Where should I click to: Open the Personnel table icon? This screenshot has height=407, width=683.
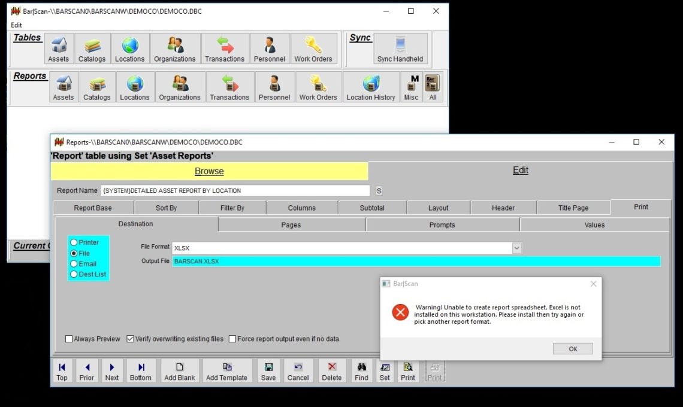coord(270,48)
